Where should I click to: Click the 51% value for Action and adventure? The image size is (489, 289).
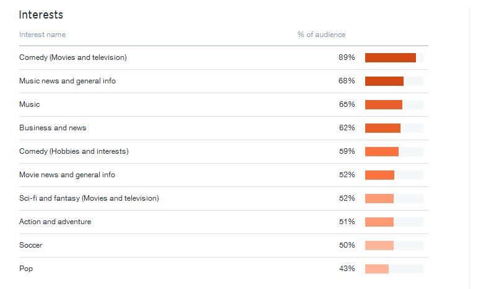(x=347, y=222)
